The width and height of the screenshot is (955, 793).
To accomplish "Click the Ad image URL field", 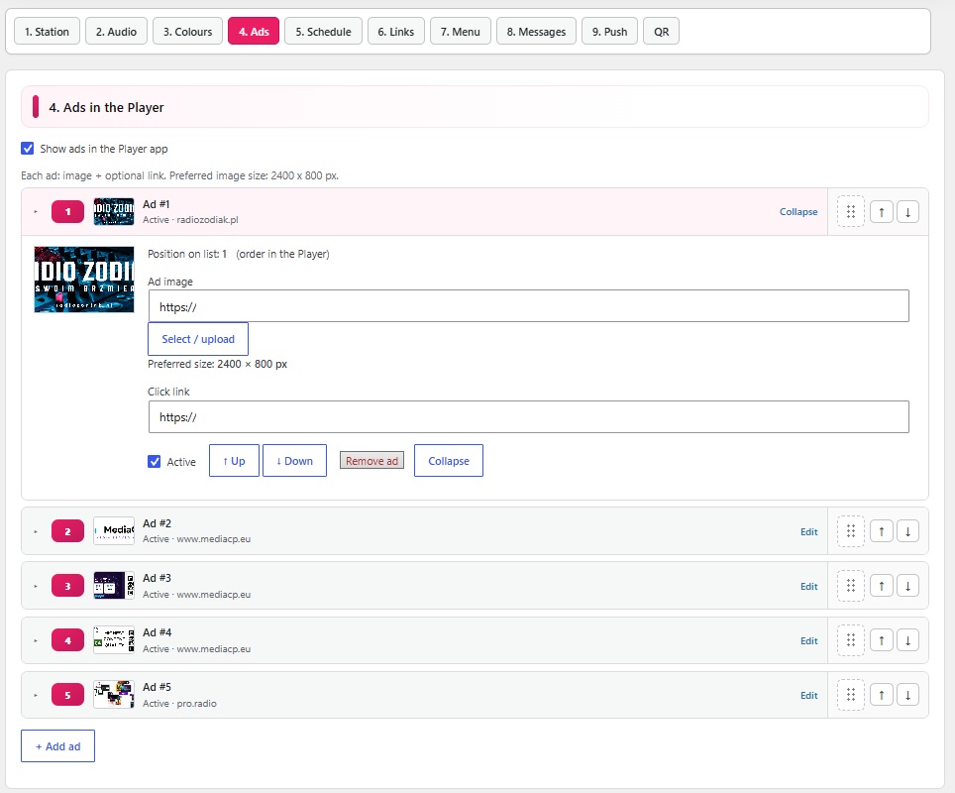I will [x=529, y=306].
